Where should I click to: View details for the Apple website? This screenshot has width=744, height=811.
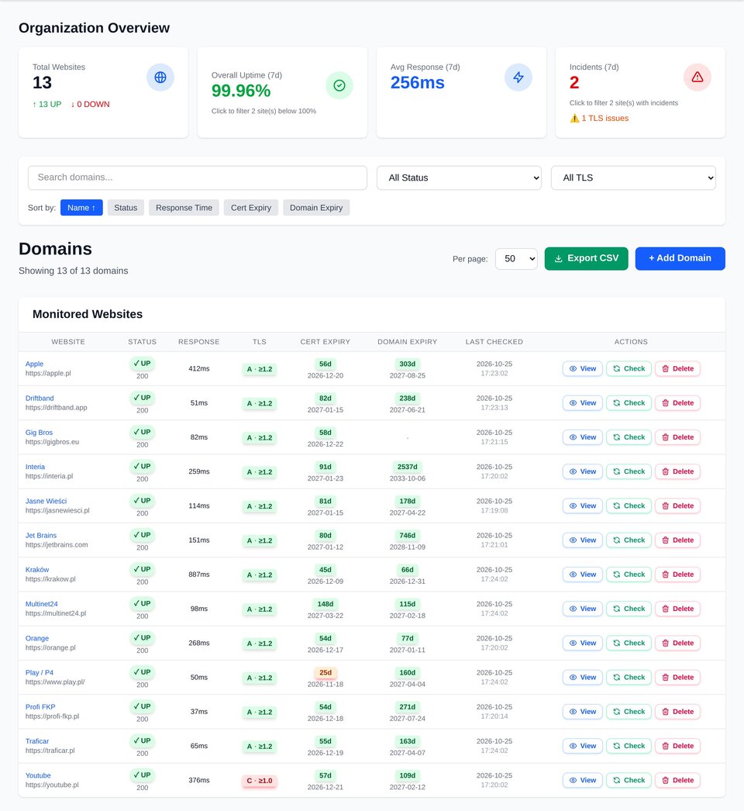(x=583, y=369)
